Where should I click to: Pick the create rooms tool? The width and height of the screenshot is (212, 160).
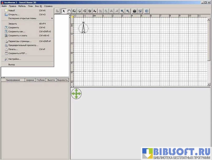(79, 11)
